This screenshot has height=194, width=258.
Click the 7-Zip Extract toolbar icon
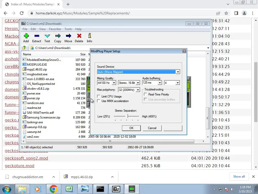pyautogui.click(x=37, y=38)
